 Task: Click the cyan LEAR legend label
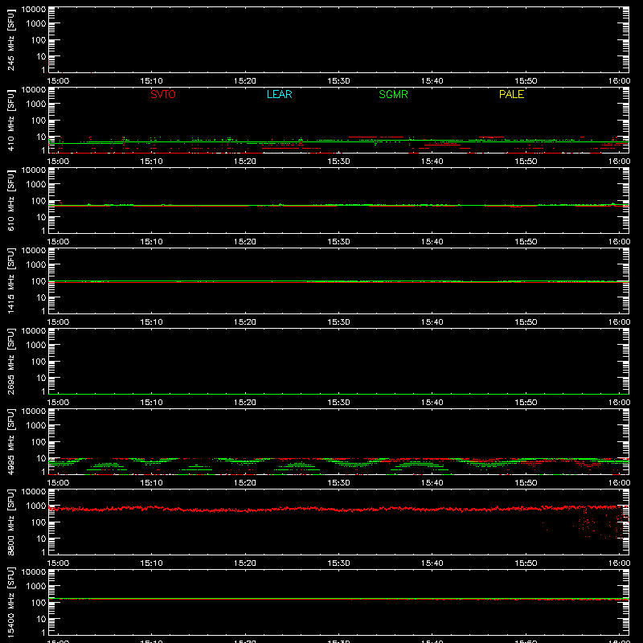coord(279,94)
